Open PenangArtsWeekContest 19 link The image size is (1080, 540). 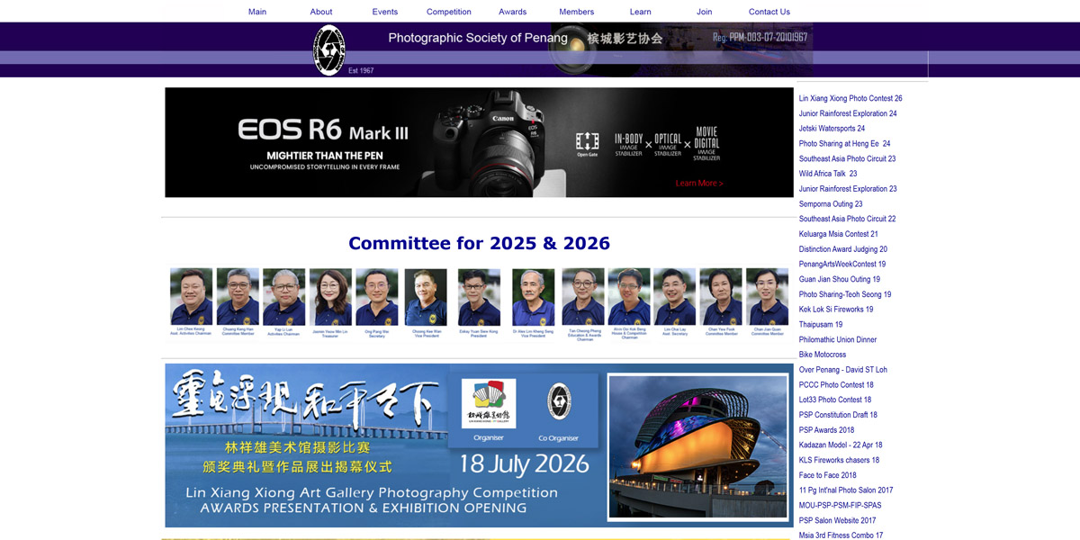coord(842,265)
